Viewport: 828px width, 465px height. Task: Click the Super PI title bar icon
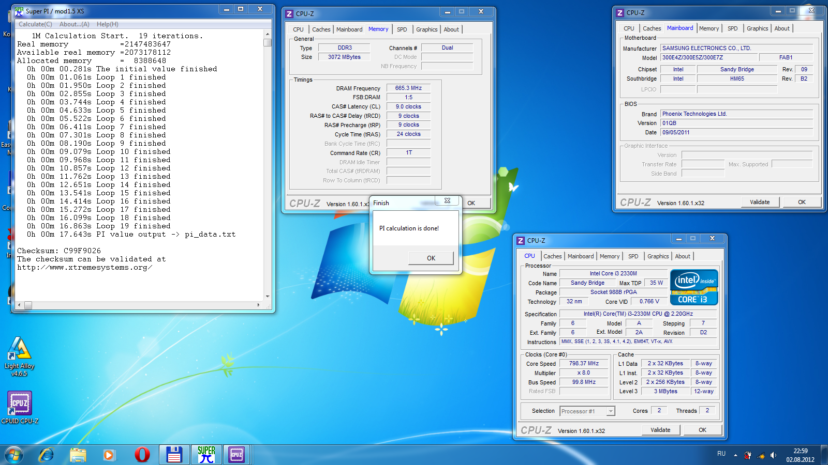click(x=19, y=11)
